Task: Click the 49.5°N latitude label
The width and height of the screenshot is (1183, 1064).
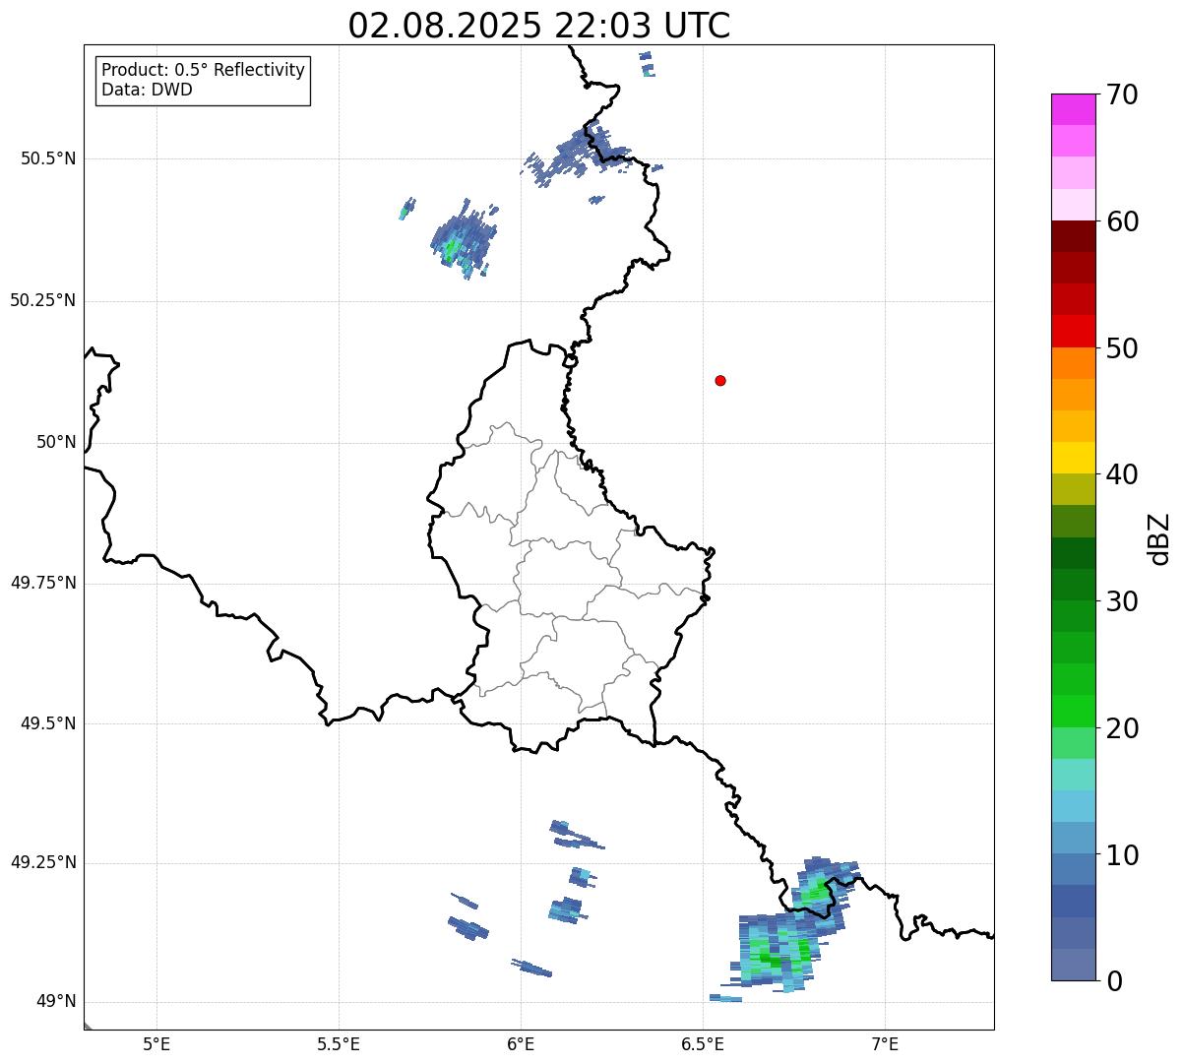Action: (48, 723)
